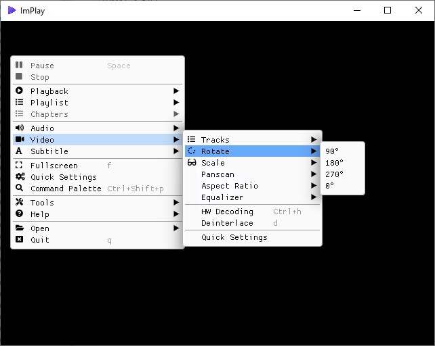Expand the Help submenu arrow
The image size is (435, 346).
click(x=176, y=214)
